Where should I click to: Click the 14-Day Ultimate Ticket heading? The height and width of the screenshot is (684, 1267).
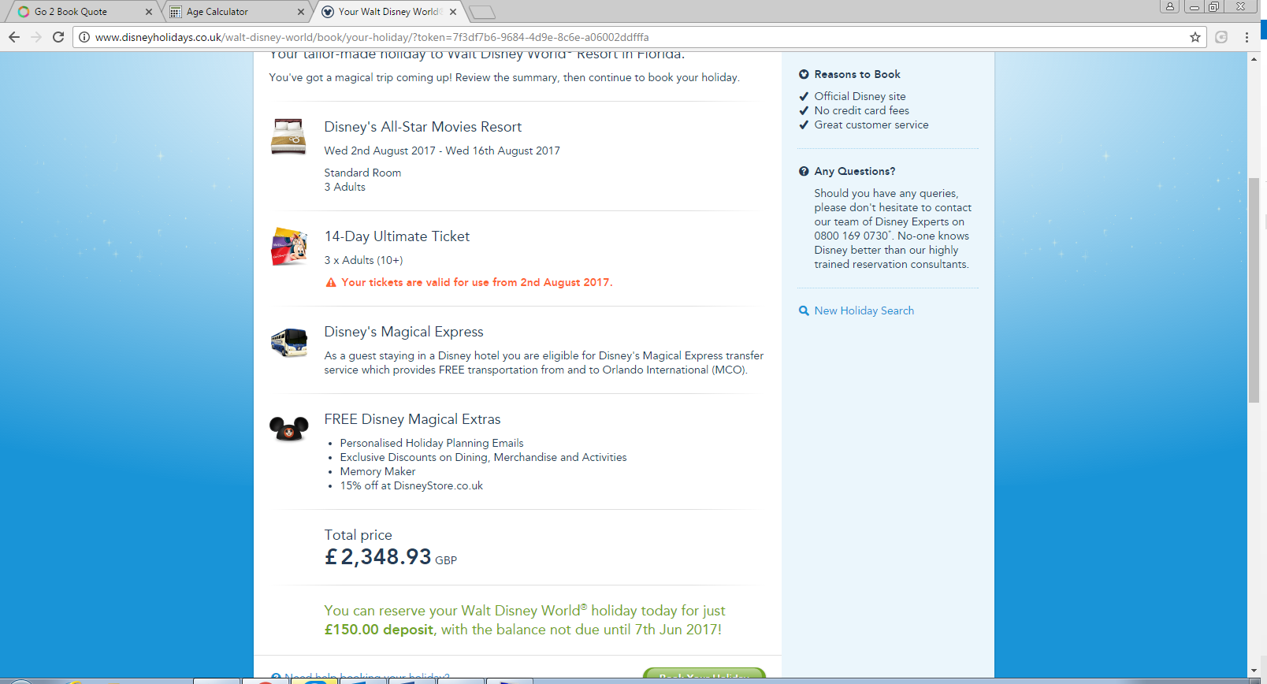pyautogui.click(x=397, y=236)
